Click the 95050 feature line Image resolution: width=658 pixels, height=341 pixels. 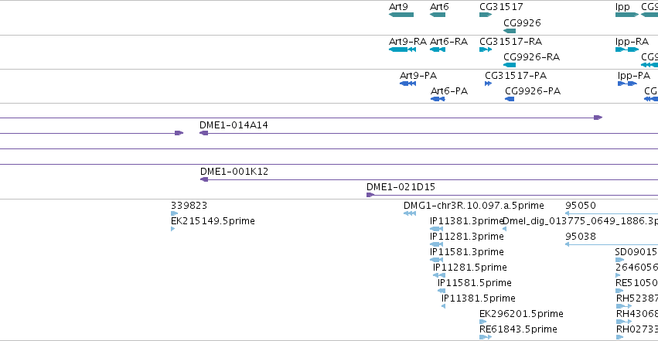[x=612, y=213]
